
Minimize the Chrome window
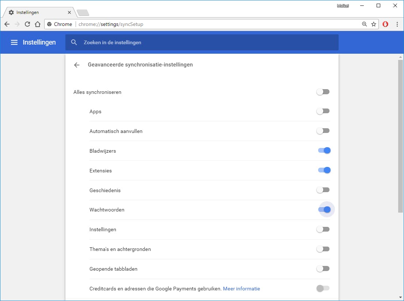(x=362, y=6)
